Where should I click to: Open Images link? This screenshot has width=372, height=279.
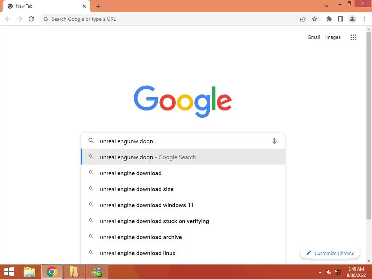pyautogui.click(x=333, y=37)
